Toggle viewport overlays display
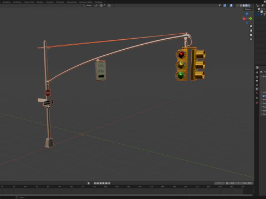266x199 pixels. [x=231, y=6]
